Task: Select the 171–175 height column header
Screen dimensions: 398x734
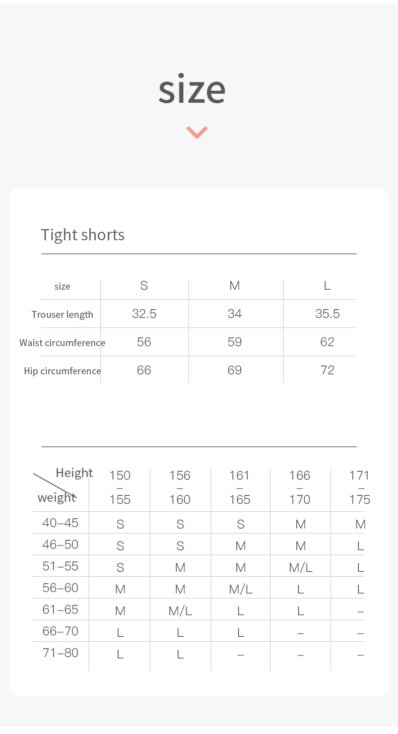Action: pyautogui.click(x=359, y=487)
